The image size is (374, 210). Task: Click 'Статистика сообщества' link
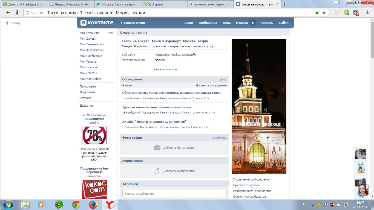tap(249, 197)
